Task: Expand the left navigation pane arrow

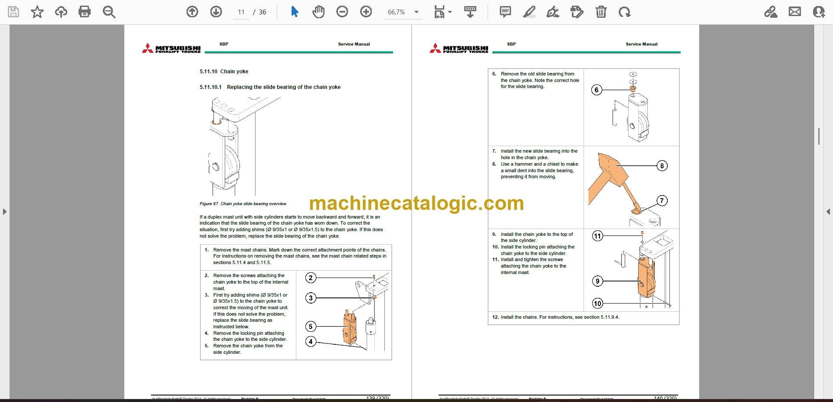Action: 4,212
